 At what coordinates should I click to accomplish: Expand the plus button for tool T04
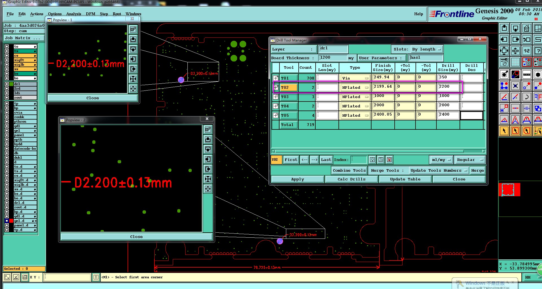tap(276, 106)
